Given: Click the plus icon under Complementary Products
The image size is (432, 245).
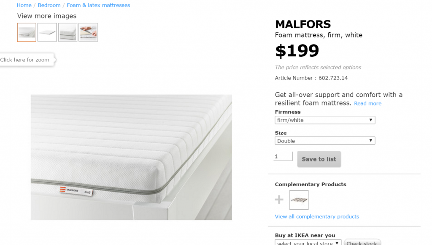Looking at the screenshot, I should (x=279, y=200).
